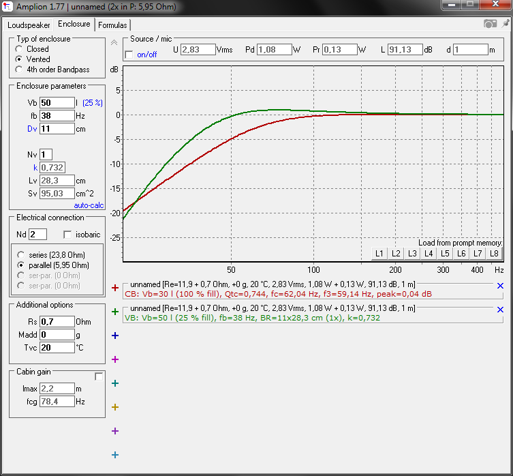Viewport: 513px width, 476px height.
Task: Collapse the panel with the double chevron
Action: [x=114, y=42]
